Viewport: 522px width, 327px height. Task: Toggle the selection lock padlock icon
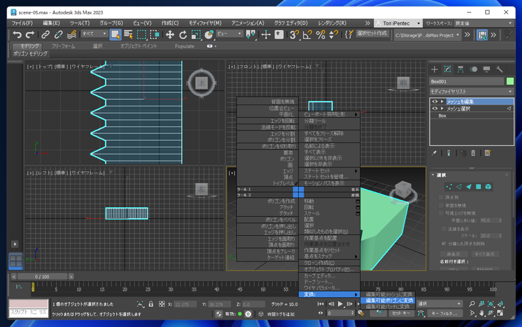tap(151, 304)
